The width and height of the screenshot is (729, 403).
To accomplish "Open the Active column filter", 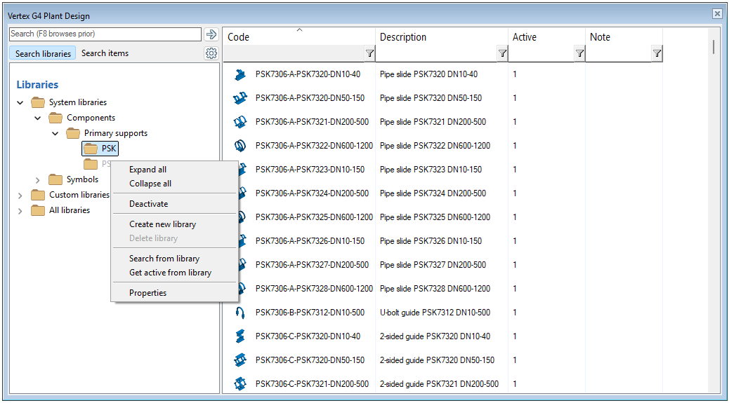I will (580, 54).
